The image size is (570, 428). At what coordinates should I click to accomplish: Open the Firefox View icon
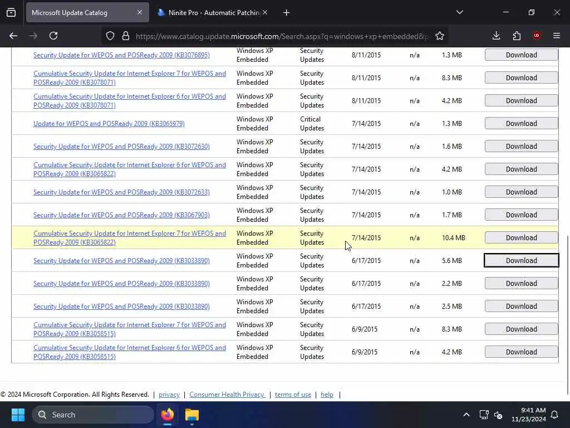coord(11,13)
